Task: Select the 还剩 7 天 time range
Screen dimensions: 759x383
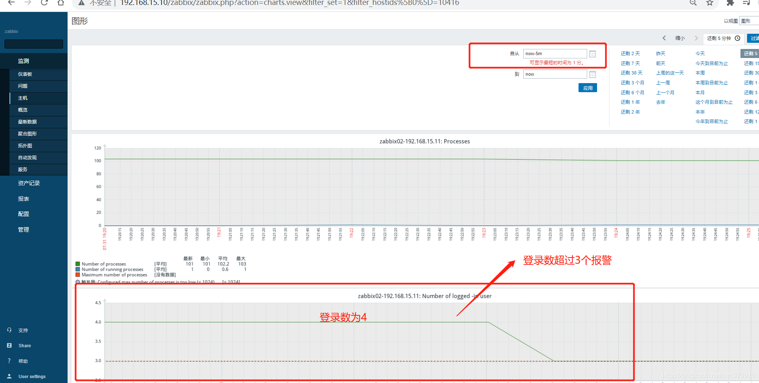Action: (x=630, y=63)
